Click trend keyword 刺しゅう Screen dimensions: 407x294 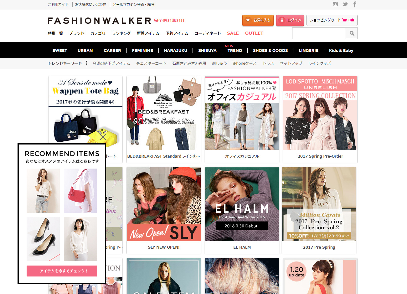pos(219,63)
